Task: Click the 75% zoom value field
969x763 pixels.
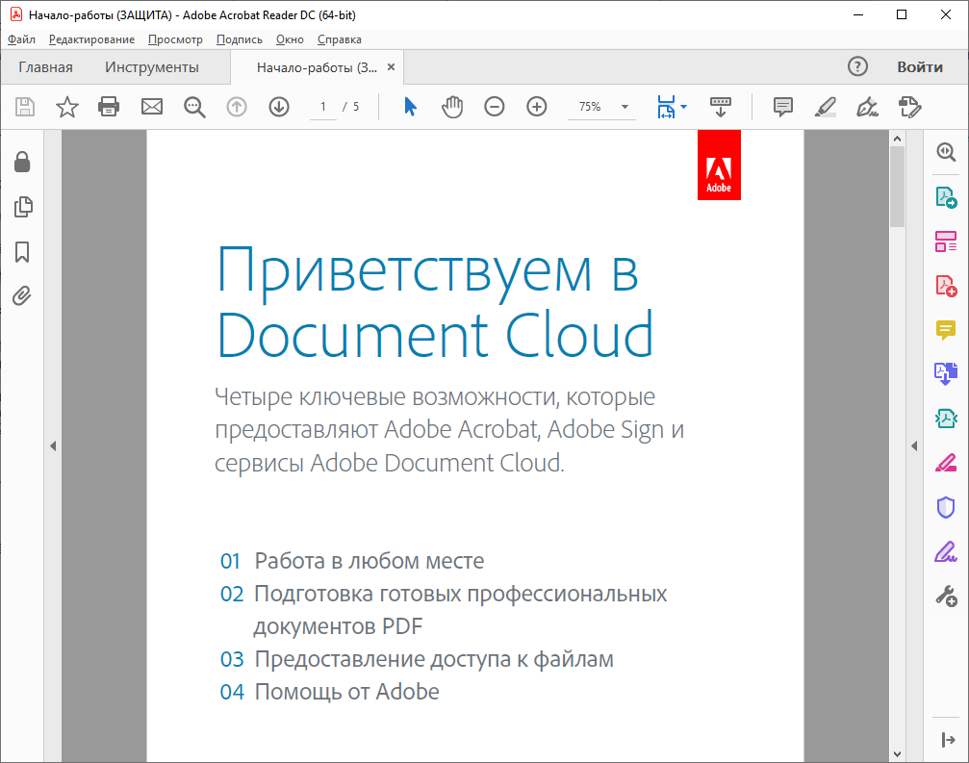Action: (x=590, y=107)
